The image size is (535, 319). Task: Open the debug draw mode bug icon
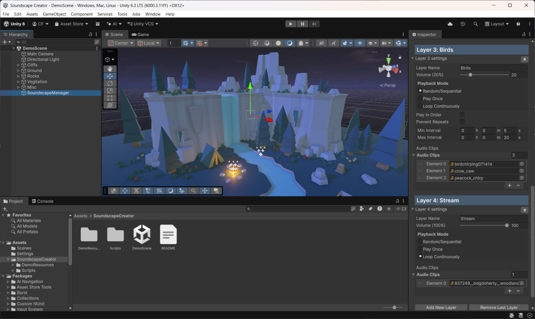click(301, 43)
